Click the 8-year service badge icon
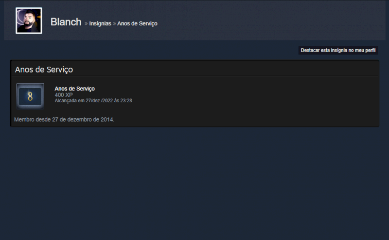 (x=30, y=96)
